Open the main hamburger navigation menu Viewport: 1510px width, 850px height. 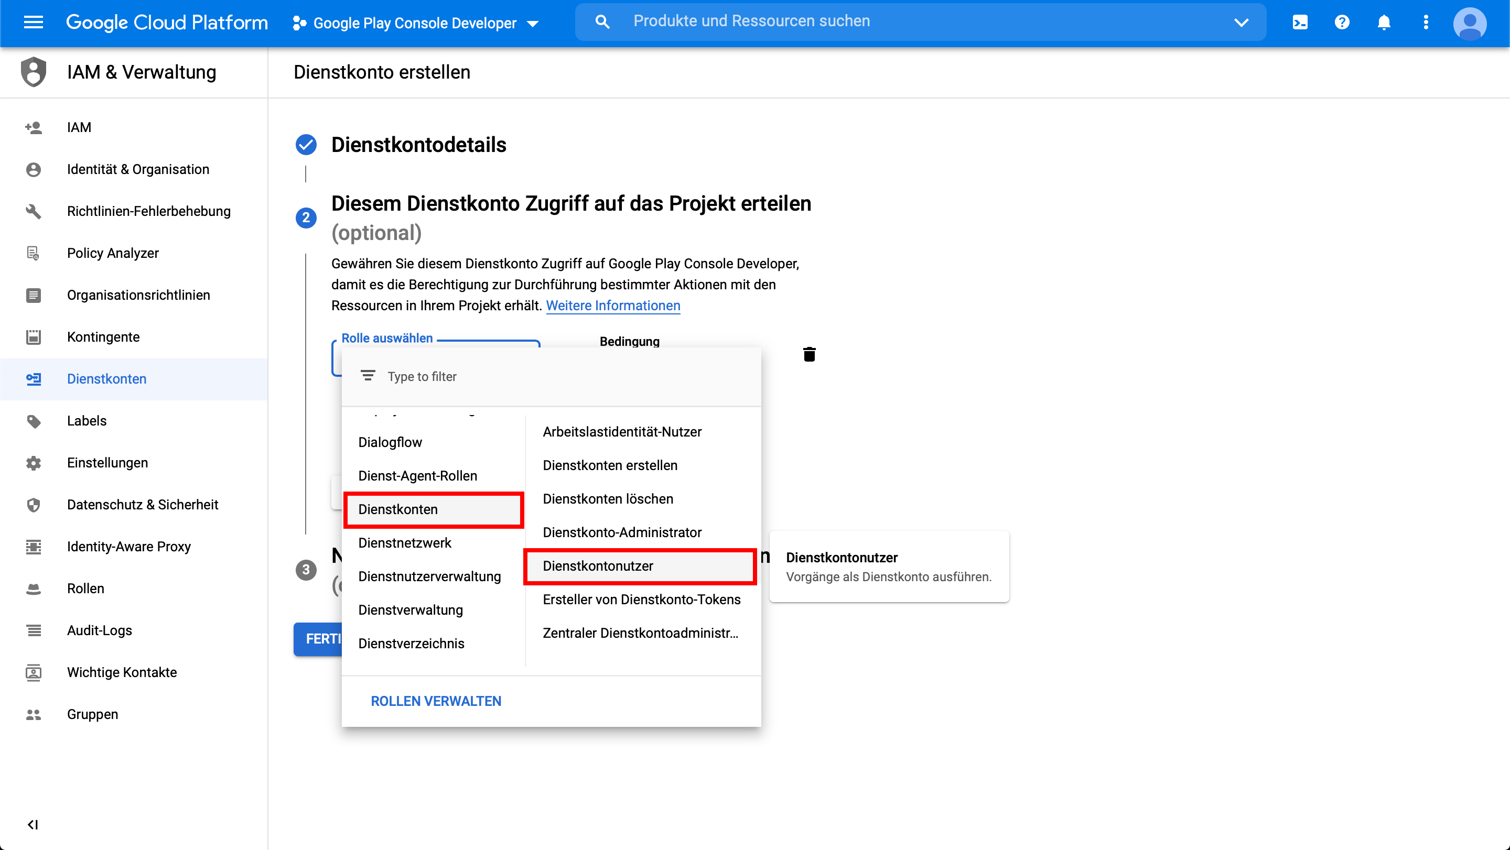[34, 22]
